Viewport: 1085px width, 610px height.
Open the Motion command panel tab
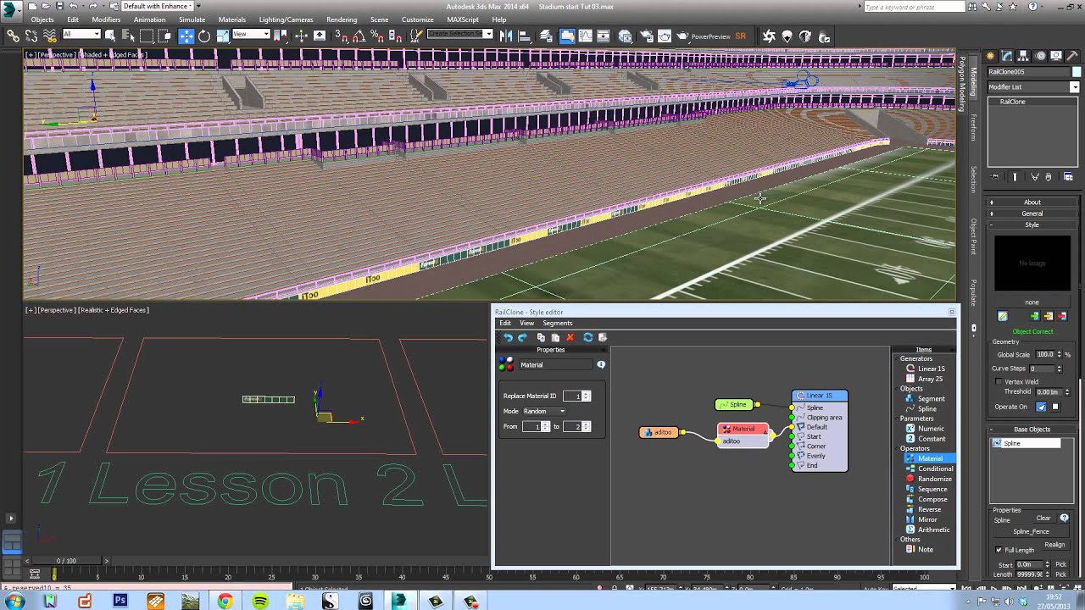click(x=1040, y=56)
